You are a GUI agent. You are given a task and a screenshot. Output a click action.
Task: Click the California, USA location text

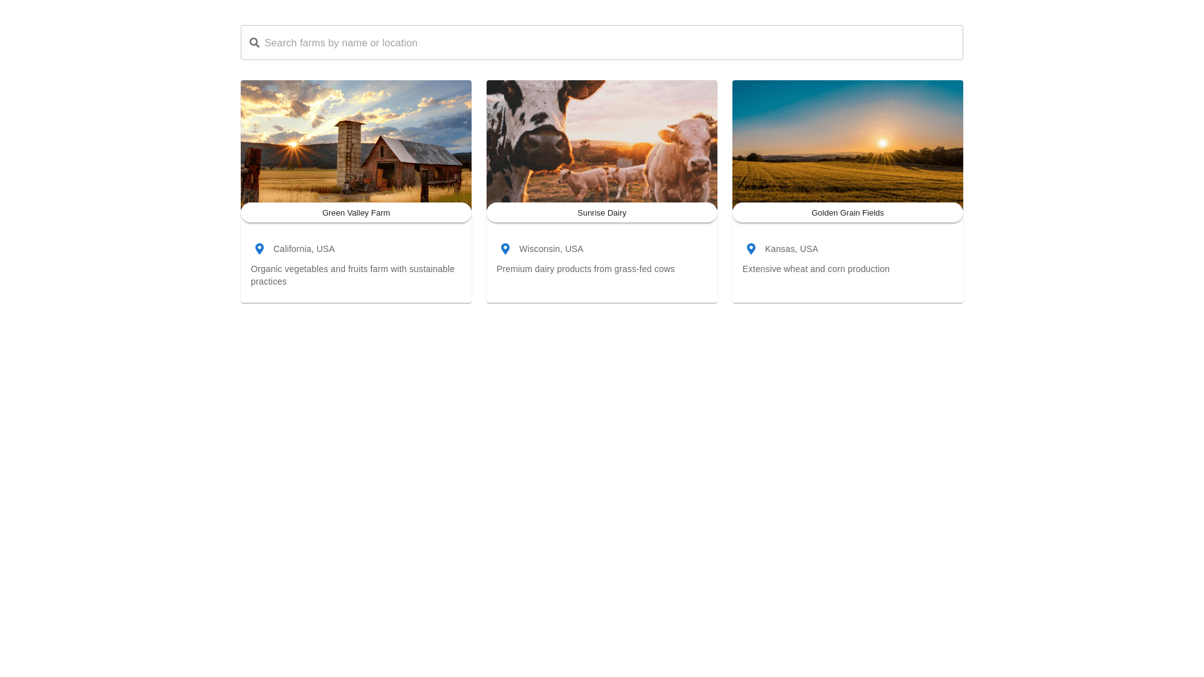(304, 249)
